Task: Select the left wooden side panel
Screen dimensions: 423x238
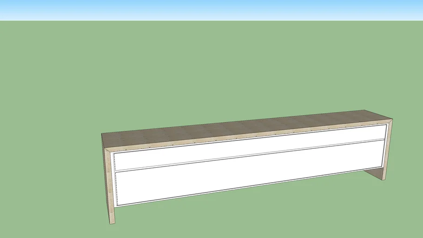Action: pos(107,181)
